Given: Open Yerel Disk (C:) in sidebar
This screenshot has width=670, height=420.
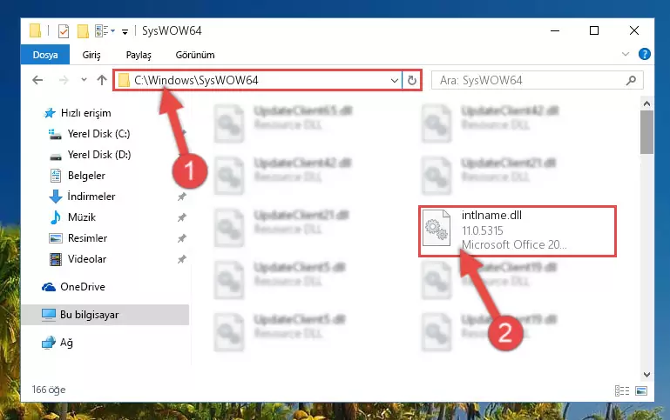Looking at the screenshot, I should [98, 134].
